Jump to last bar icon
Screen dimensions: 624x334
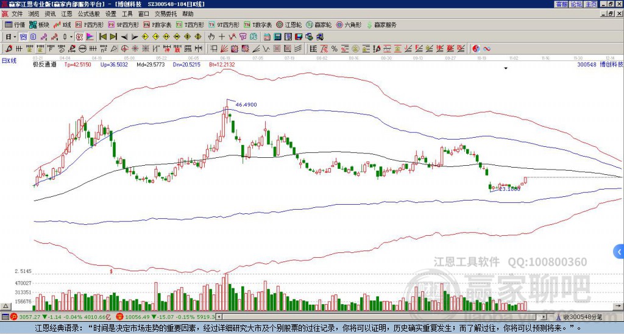coord(113,37)
